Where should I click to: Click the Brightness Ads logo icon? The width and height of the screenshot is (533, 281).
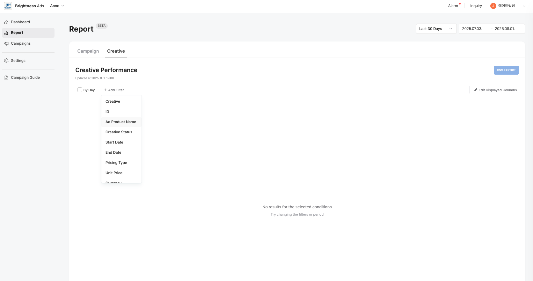pyautogui.click(x=8, y=6)
